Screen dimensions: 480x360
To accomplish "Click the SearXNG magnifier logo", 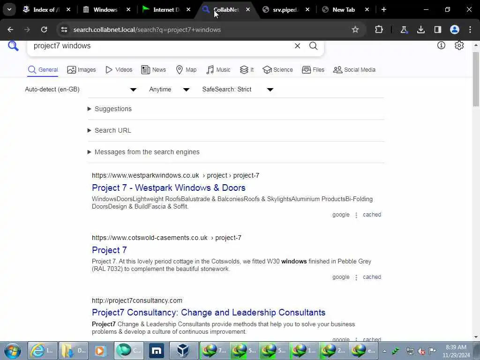I will pos(13,46).
